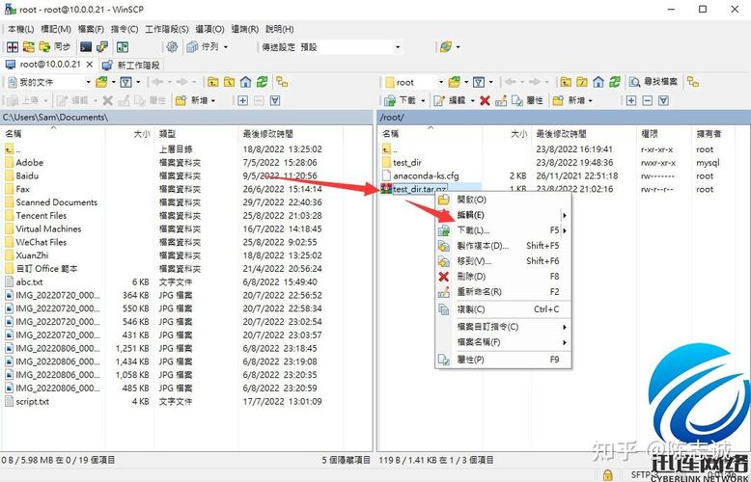Open the terminal console icon
Viewport: 751px width, 482px height.
coord(86,47)
